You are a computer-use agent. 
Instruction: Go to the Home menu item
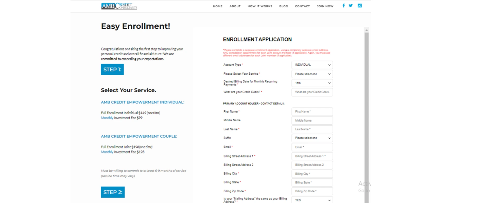click(218, 6)
